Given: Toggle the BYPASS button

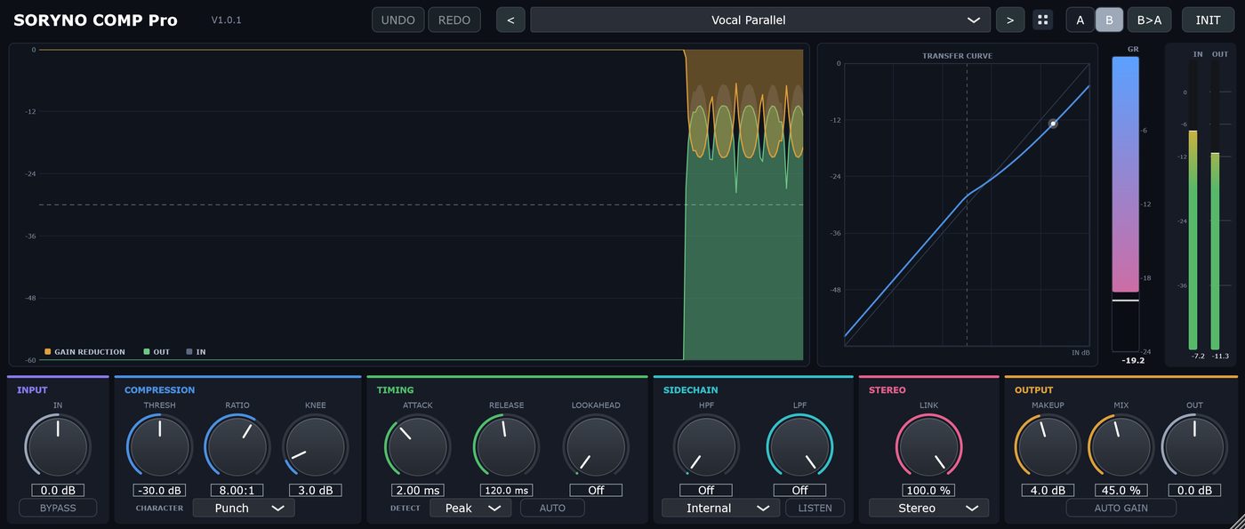Looking at the screenshot, I should coord(58,508).
